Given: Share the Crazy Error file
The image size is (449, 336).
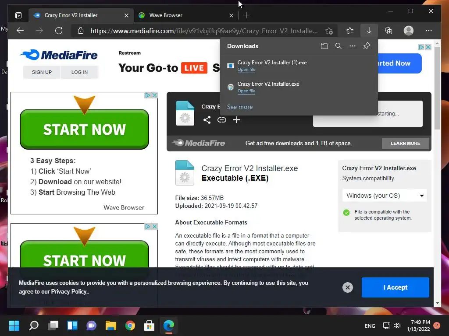Looking at the screenshot, I should [207, 120].
